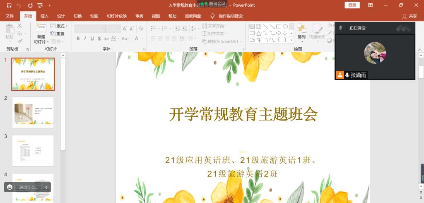The width and height of the screenshot is (424, 203).
Task: Click the Format Painter brush icon
Action: [20, 41]
